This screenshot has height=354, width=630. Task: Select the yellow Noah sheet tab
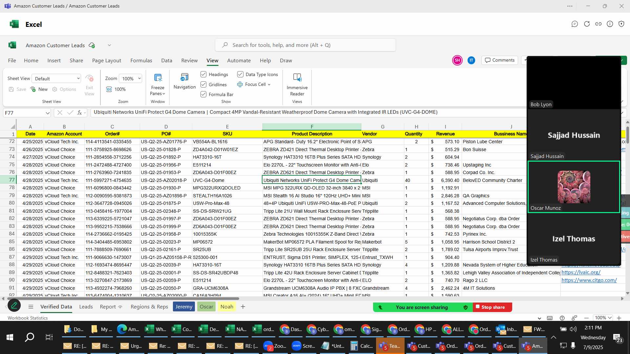[227, 307]
